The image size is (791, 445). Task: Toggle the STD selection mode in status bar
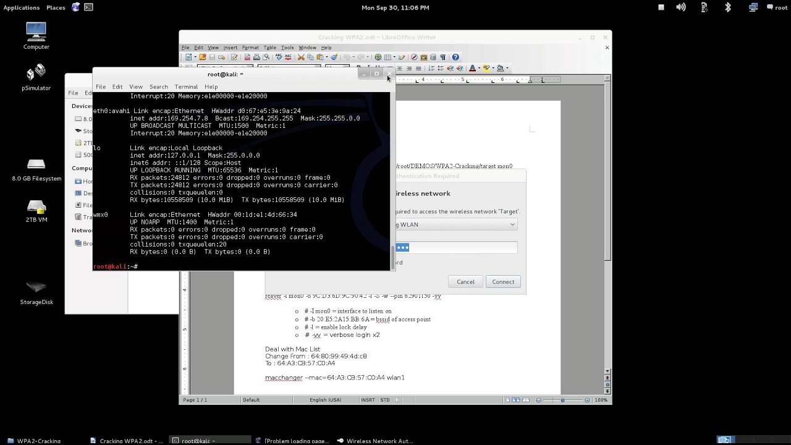(385, 400)
